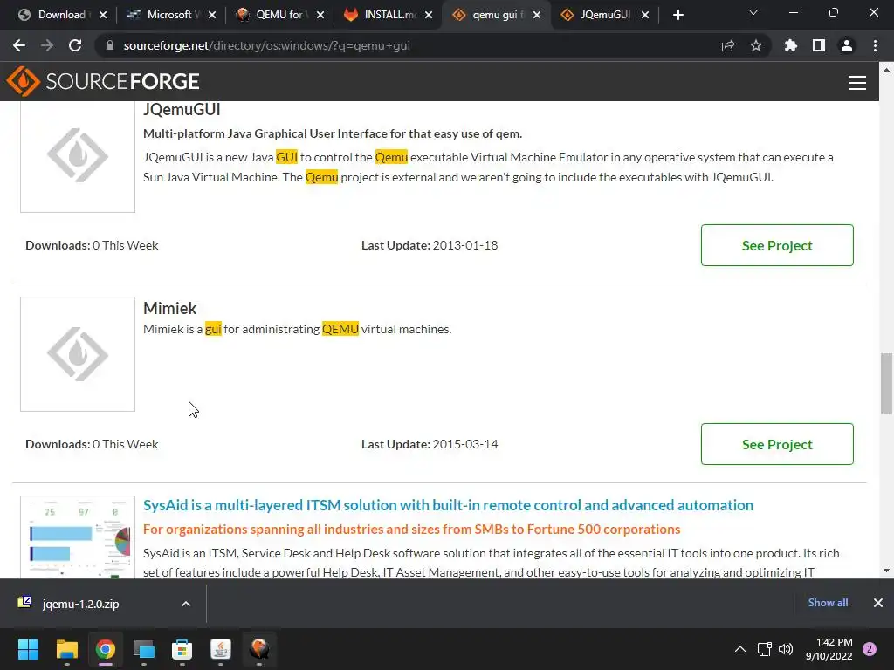The width and height of the screenshot is (894, 670).
Task: Open notifications badge showing 2
Action: click(x=870, y=649)
